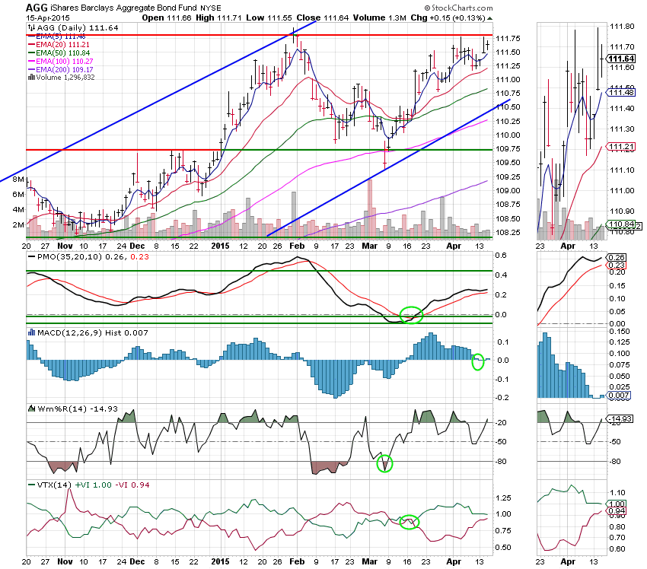Select the EMA(5) legend entry
Viewport: 647px width, 569px height.
tap(57, 35)
